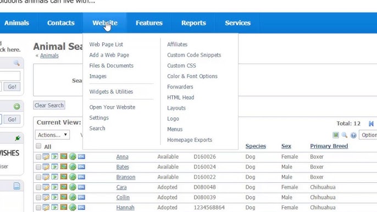Tick the checkbox in Anna's row
Image resolution: width=377 pixels, height=212 pixels.
pyautogui.click(x=38, y=157)
